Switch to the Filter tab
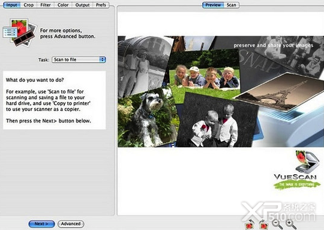The height and width of the screenshot is (230, 324). tap(46, 5)
